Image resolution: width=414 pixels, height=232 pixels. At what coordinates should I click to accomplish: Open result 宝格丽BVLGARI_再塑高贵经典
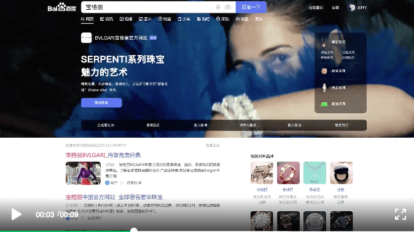(x=103, y=155)
